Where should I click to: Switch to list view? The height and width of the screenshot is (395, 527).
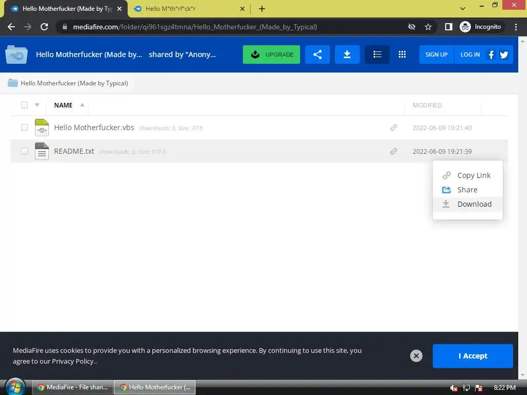[377, 55]
